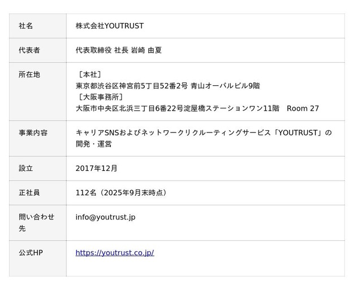Click the キャリアSNS business description line

(204, 133)
